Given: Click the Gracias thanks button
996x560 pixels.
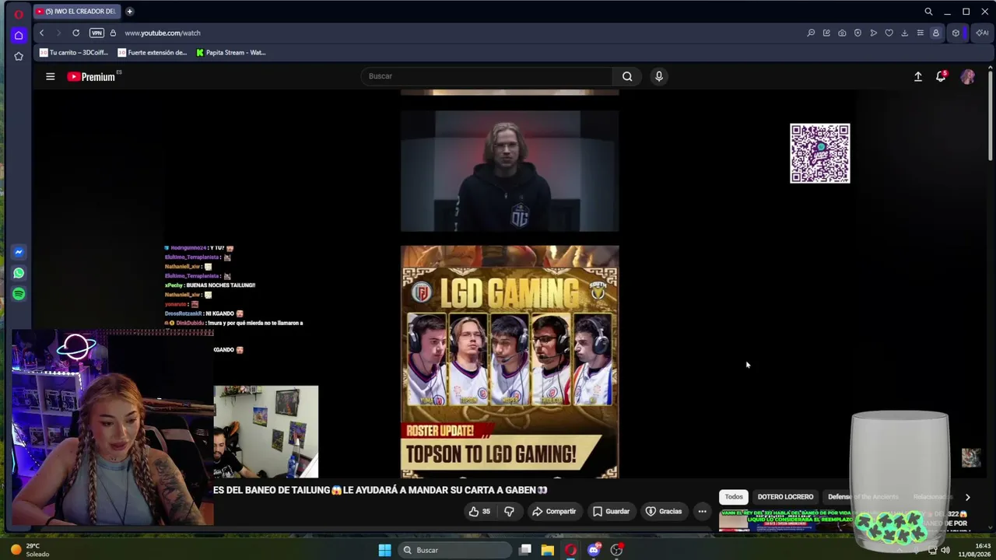Looking at the screenshot, I should coord(664,511).
